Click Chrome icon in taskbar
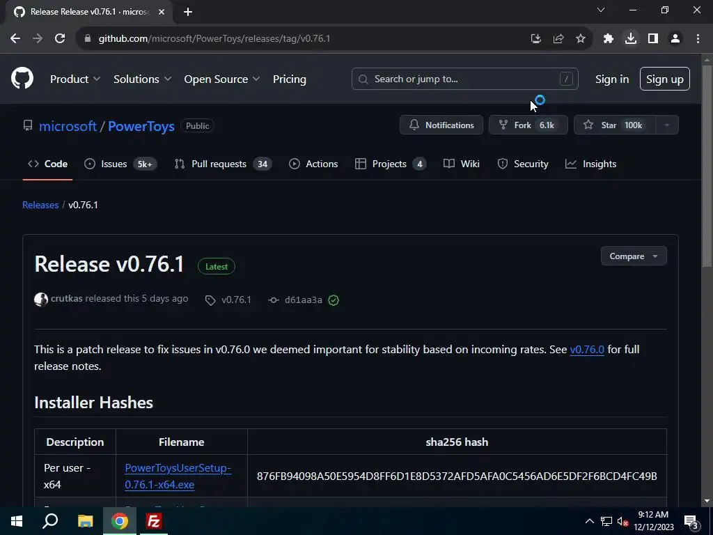Screen dimensions: 713x535 point(120,521)
